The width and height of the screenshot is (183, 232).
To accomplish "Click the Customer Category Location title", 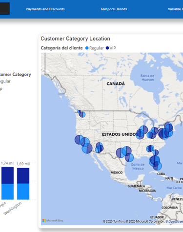I will pyautogui.click(x=75, y=39).
